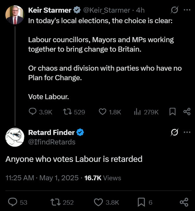Share Keir Starmer's post
Image resolution: width=195 pixels, height=211 pixels.
[x=187, y=112]
